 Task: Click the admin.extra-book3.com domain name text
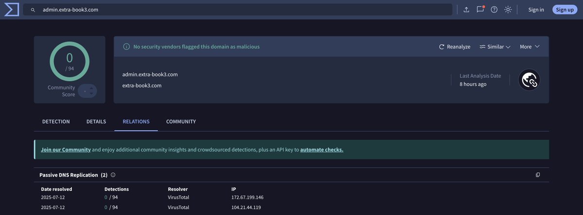150,74
